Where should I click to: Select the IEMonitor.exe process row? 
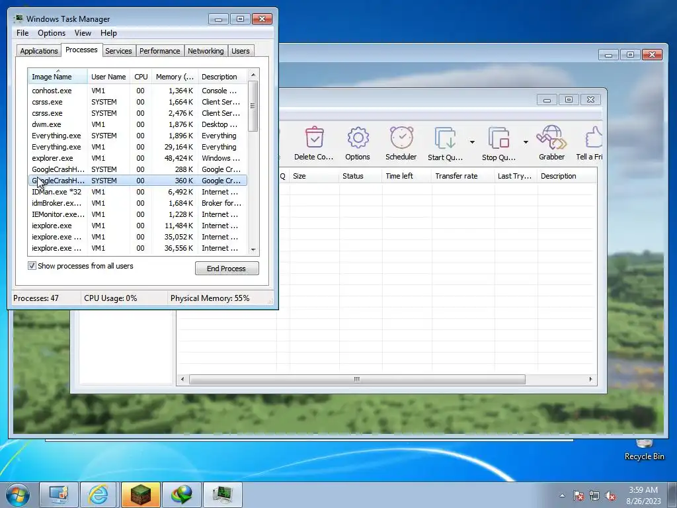(x=138, y=214)
